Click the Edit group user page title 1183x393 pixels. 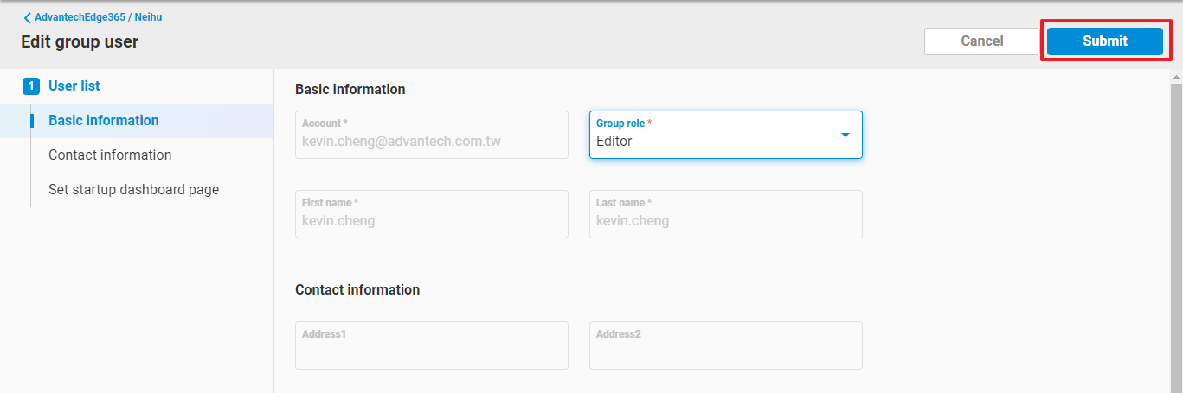(x=80, y=41)
